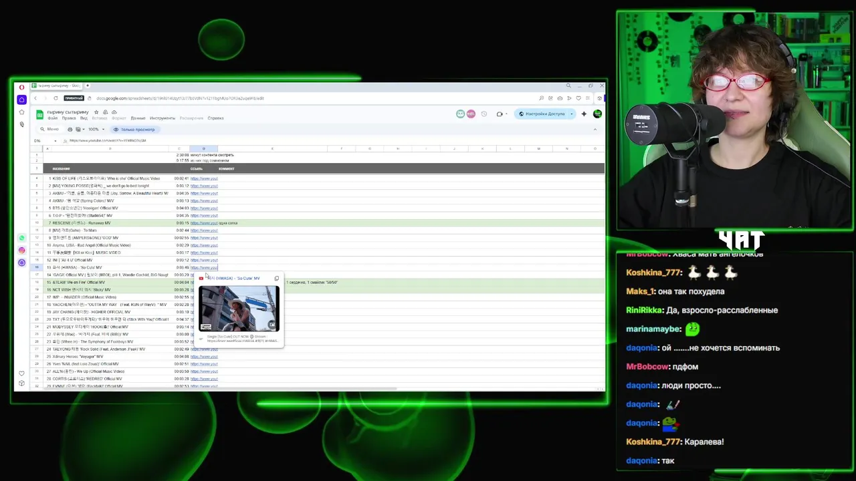856x481 pixels.
Task: Click chat message 'Каралева!' by Koshkina_777
Action: click(x=705, y=442)
